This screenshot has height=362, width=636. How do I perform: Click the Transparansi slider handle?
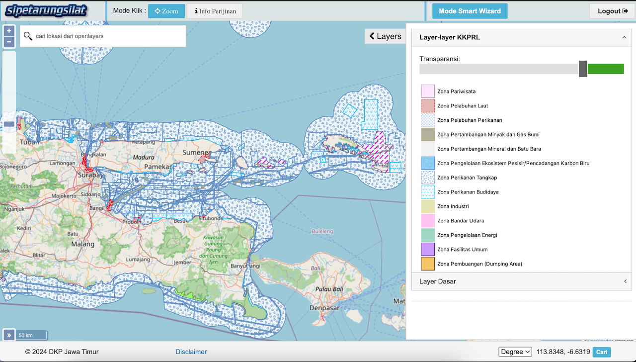[x=583, y=69]
